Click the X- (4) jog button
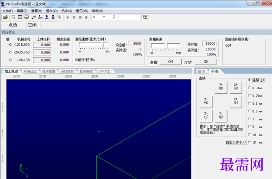 [206, 102]
